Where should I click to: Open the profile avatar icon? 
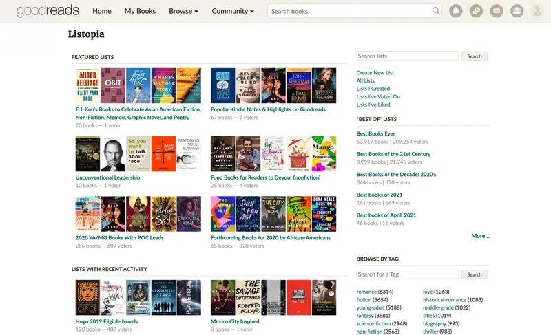pos(537,11)
